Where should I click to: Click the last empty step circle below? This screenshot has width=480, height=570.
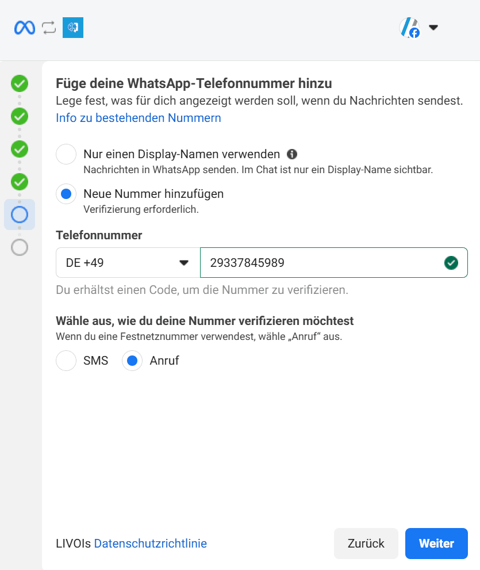[x=19, y=247]
